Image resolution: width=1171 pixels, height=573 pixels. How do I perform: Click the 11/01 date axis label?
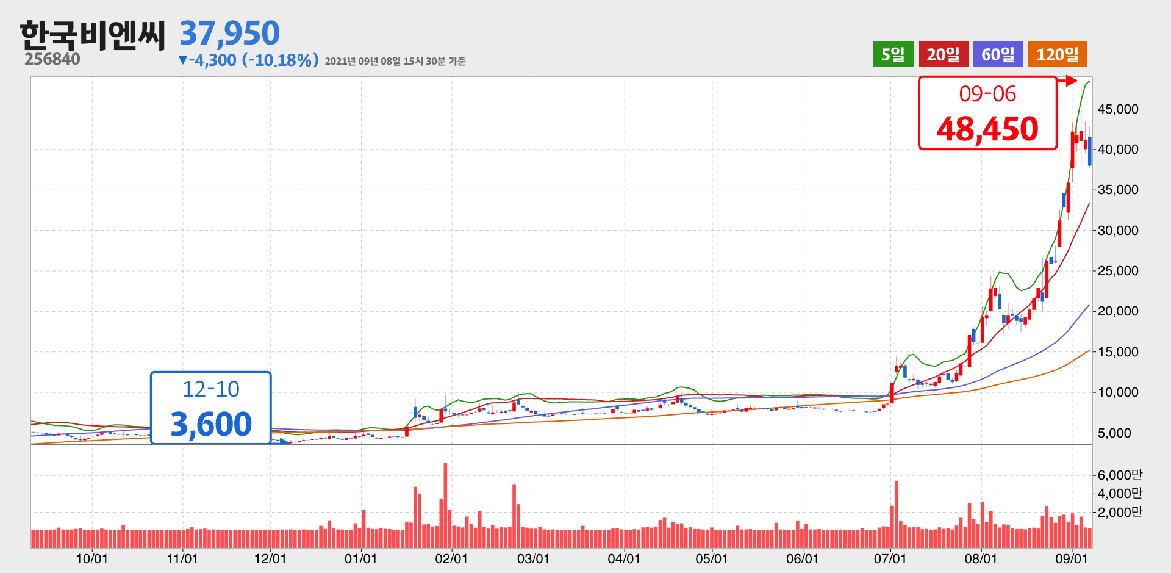(182, 559)
